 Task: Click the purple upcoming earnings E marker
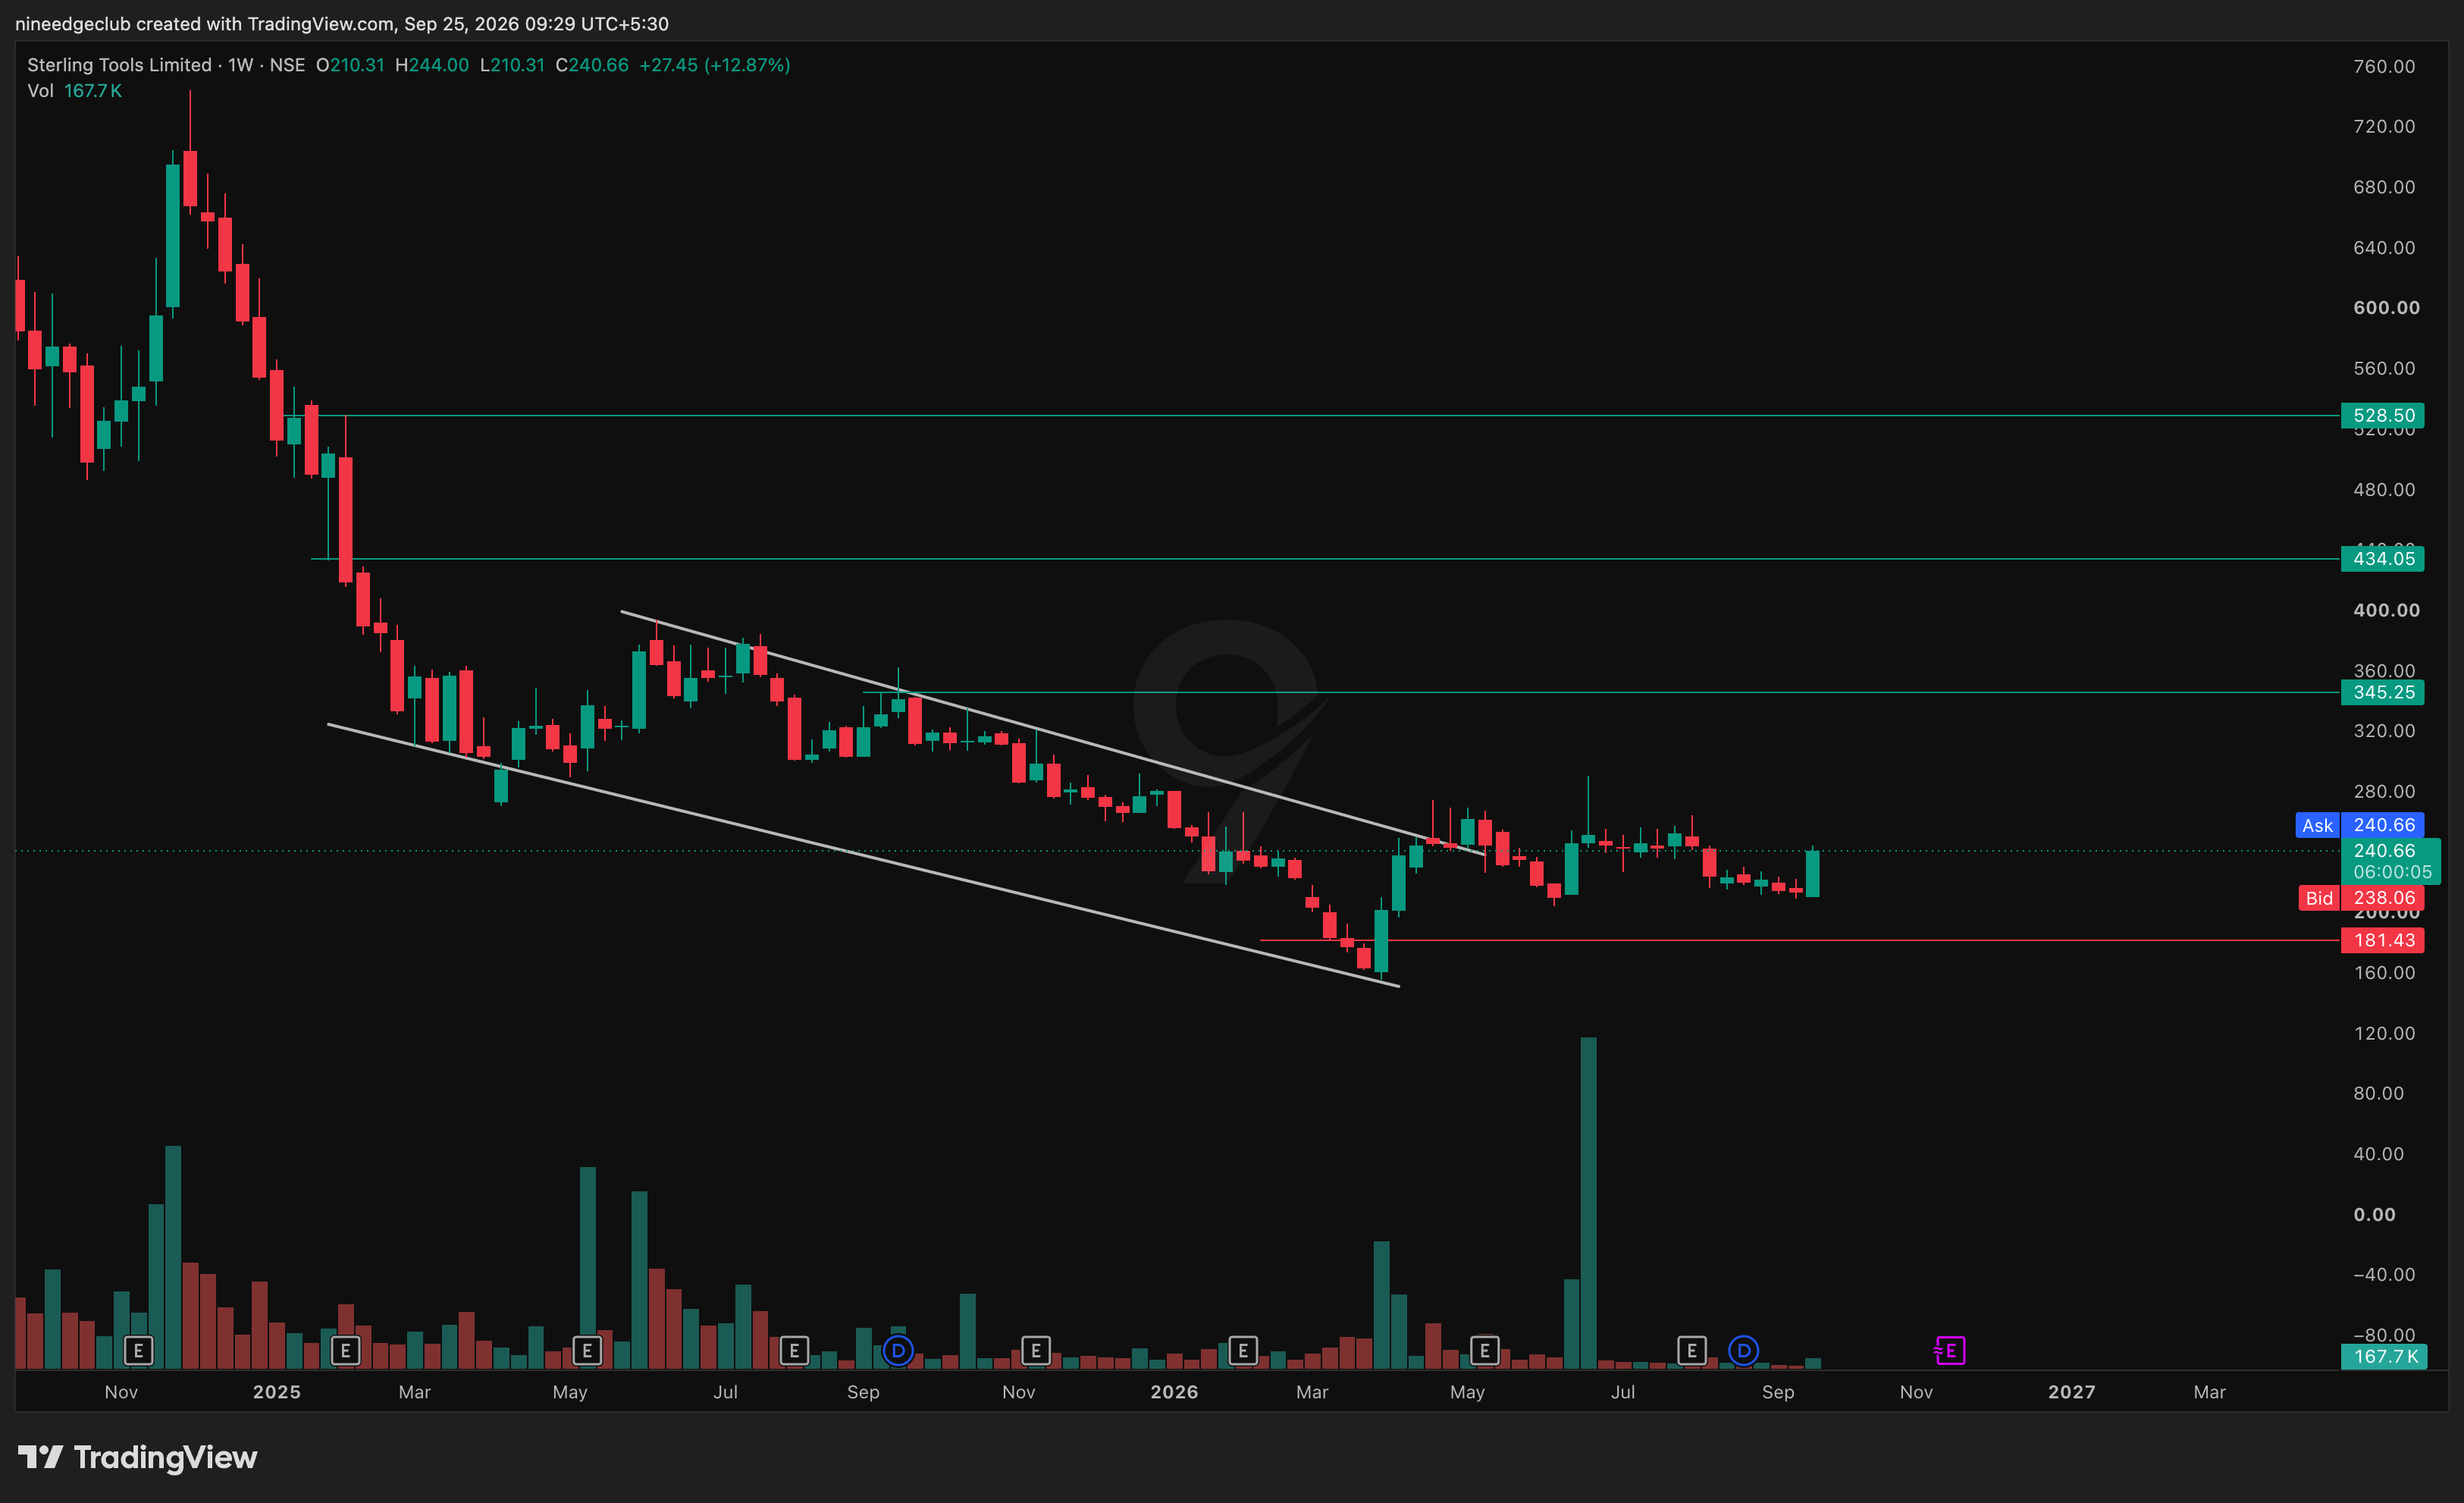tap(1950, 1351)
